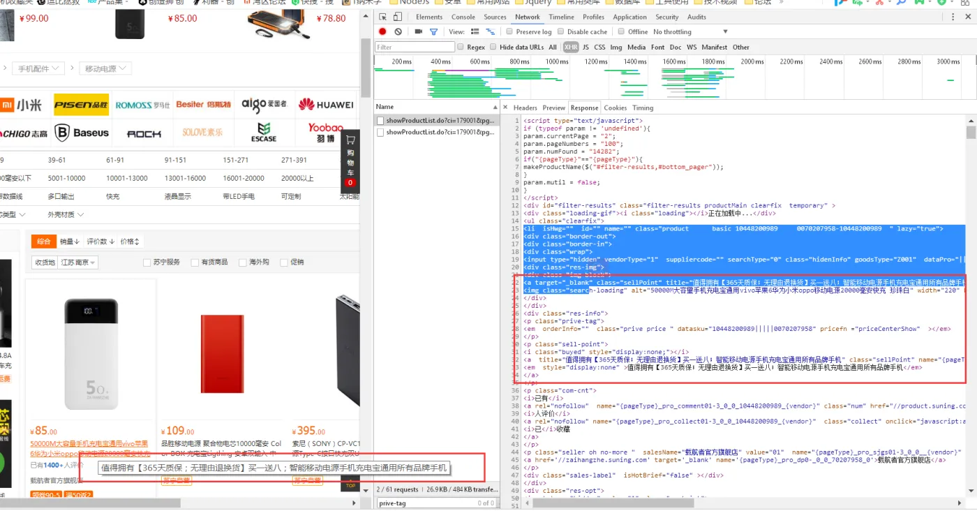Tick the first showProductList.do request row checkbox
Screen dimensions: 977x511
(380, 120)
